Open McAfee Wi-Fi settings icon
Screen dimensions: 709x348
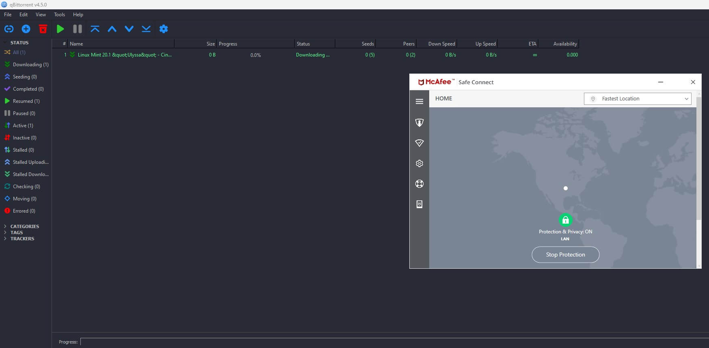coord(419,143)
